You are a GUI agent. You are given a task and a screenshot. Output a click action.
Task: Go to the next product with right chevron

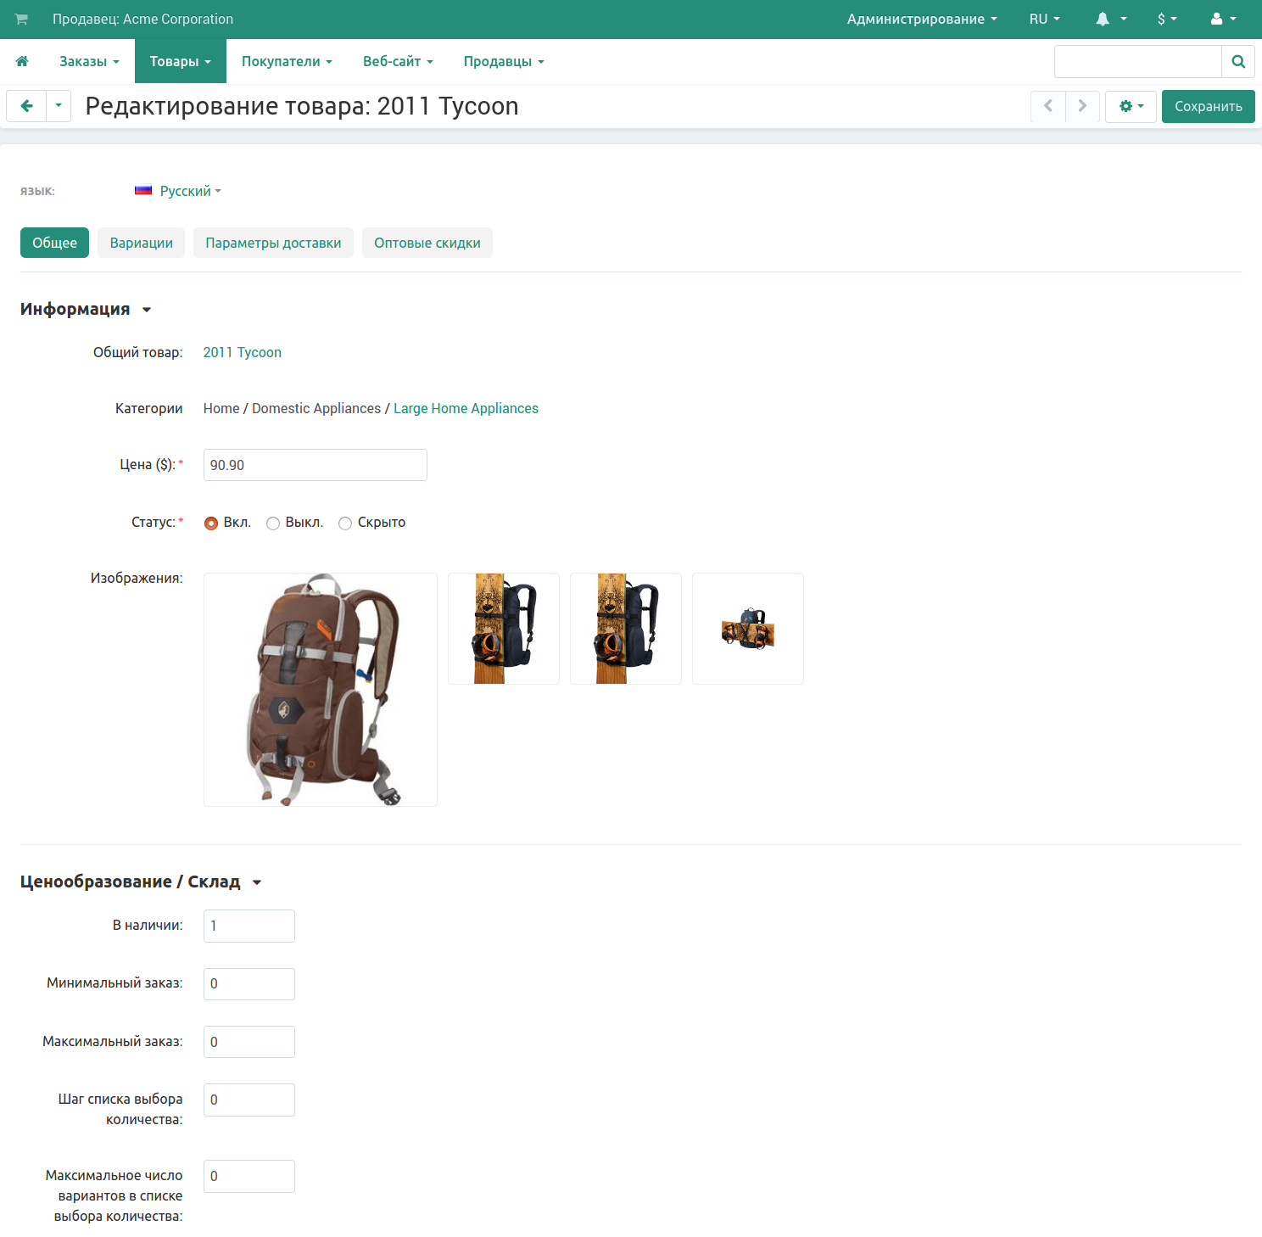(x=1082, y=106)
